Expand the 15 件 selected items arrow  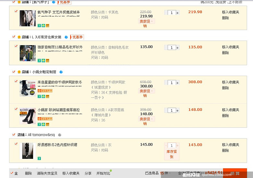click(170, 173)
